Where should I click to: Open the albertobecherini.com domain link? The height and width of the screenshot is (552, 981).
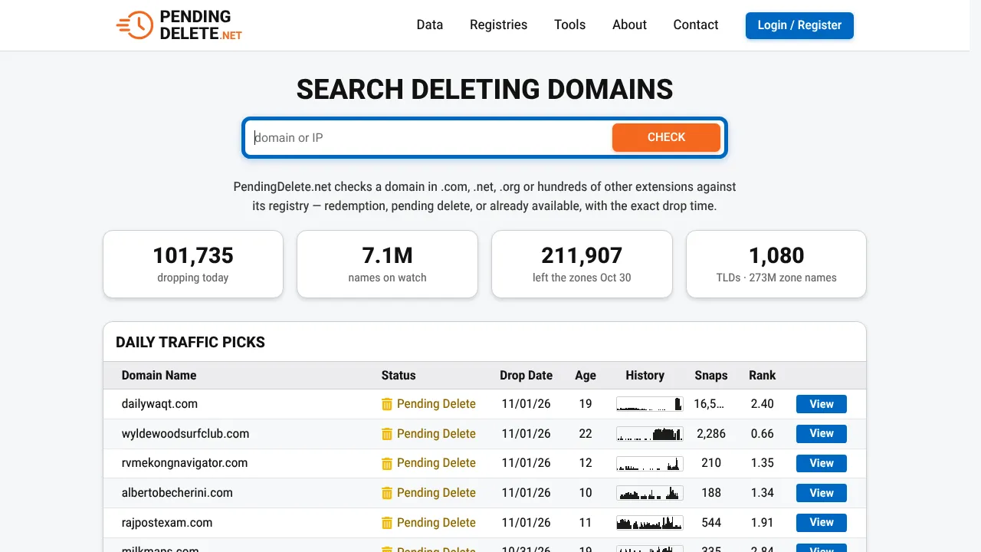click(177, 493)
